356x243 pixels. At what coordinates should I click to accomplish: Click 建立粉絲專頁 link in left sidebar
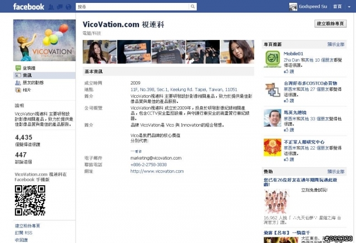(x=27, y=226)
